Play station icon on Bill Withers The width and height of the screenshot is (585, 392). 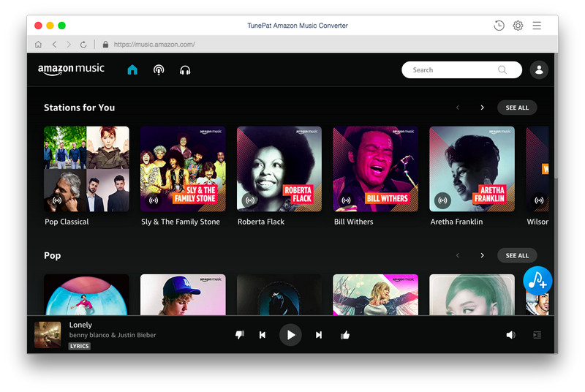pos(346,200)
